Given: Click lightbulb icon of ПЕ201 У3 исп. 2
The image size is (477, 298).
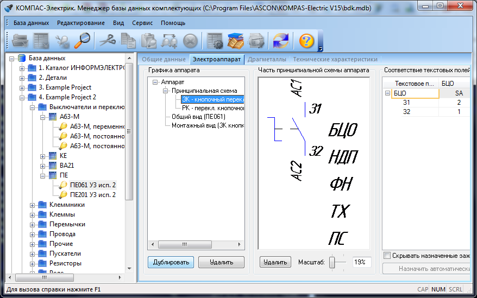Looking at the screenshot, I should pos(63,195).
